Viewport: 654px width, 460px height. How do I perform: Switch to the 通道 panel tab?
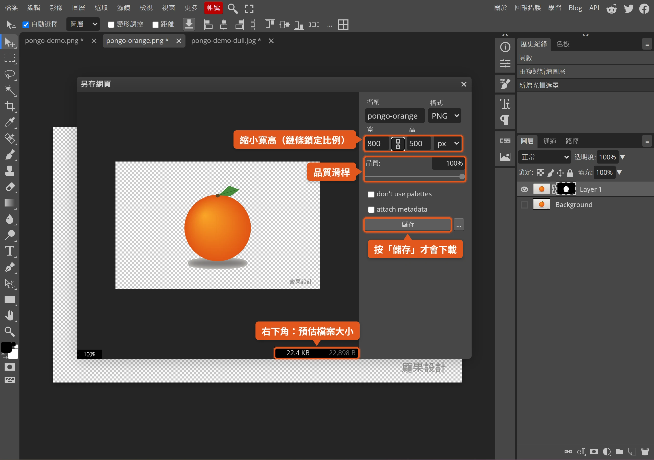(550, 141)
